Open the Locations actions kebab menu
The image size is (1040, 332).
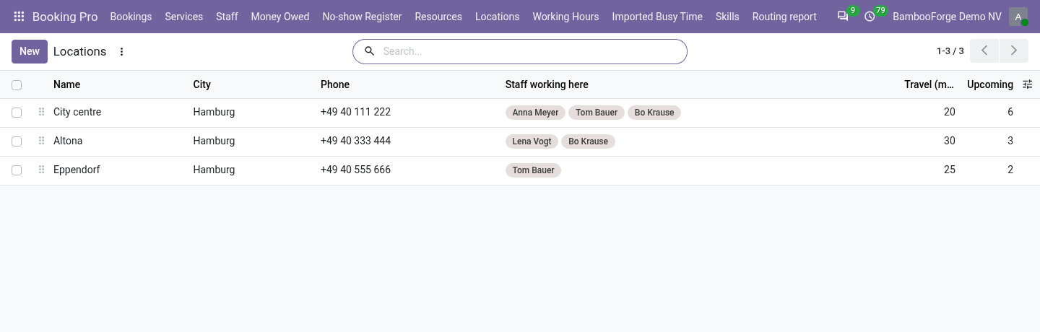(122, 51)
